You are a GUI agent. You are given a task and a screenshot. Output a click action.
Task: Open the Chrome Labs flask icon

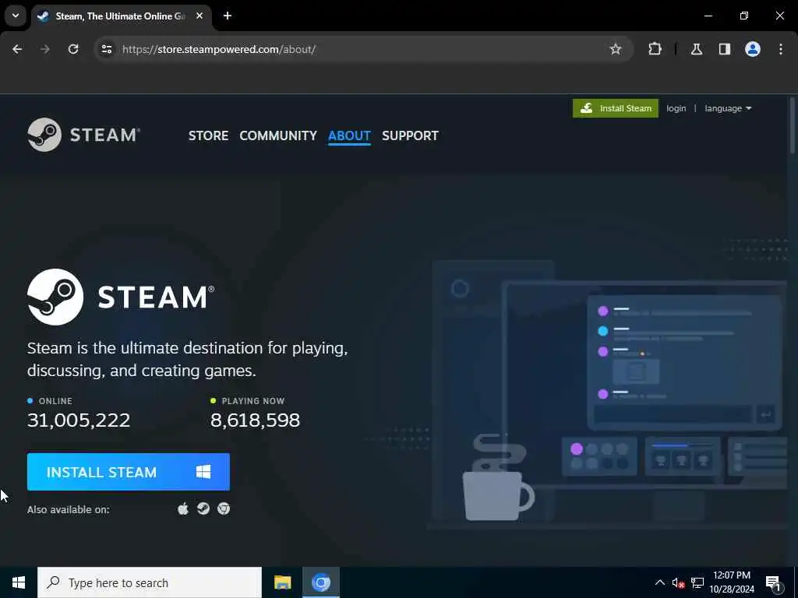click(696, 49)
